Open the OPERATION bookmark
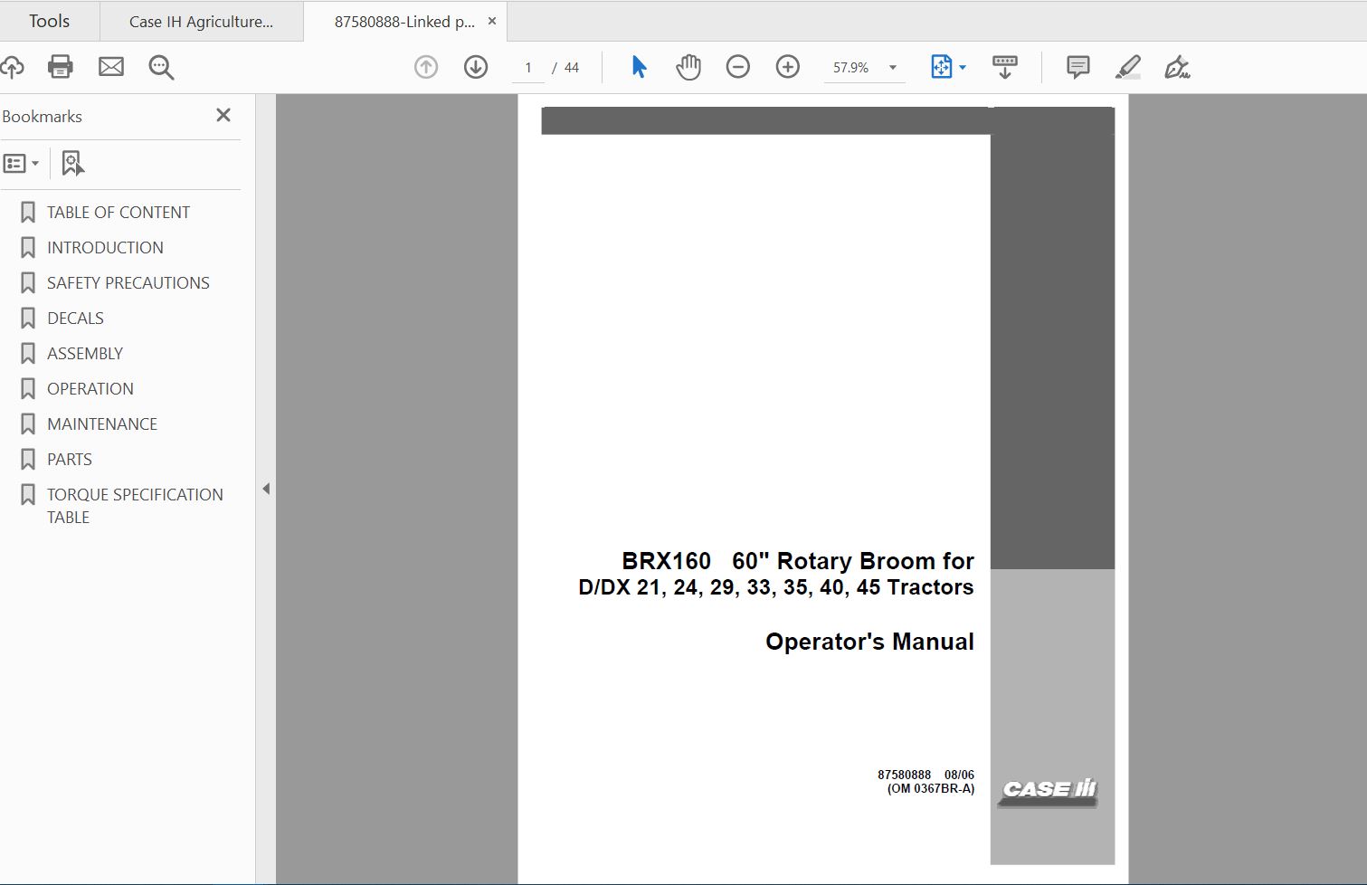Image resolution: width=1367 pixels, height=885 pixels. (90, 389)
